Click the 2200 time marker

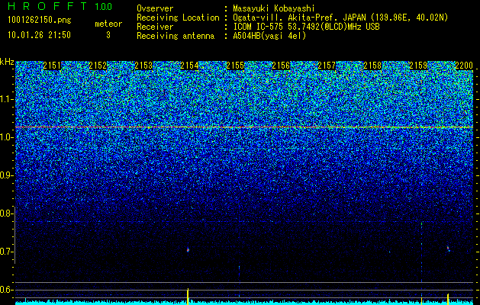464,66
